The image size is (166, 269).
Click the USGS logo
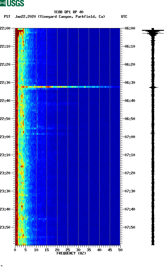(x=12, y=3)
